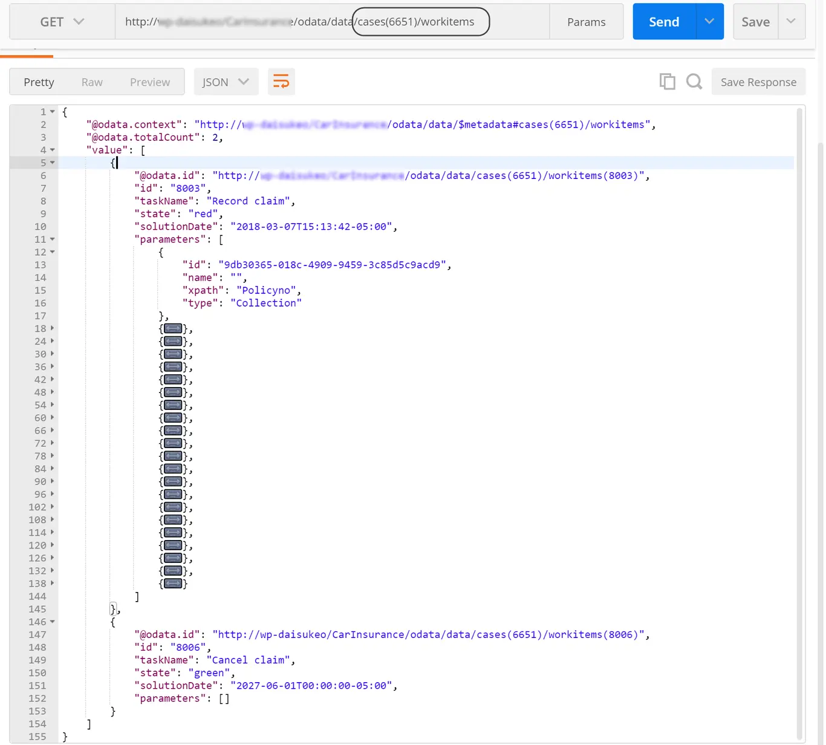
Task: Collapse the object at line 5
Action: coord(53,163)
